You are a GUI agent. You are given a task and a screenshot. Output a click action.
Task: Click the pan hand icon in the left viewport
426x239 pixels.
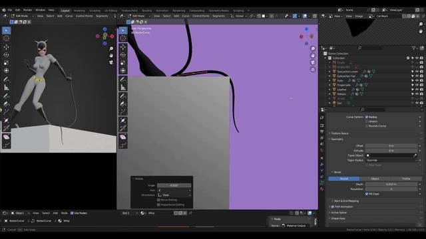coord(111,56)
